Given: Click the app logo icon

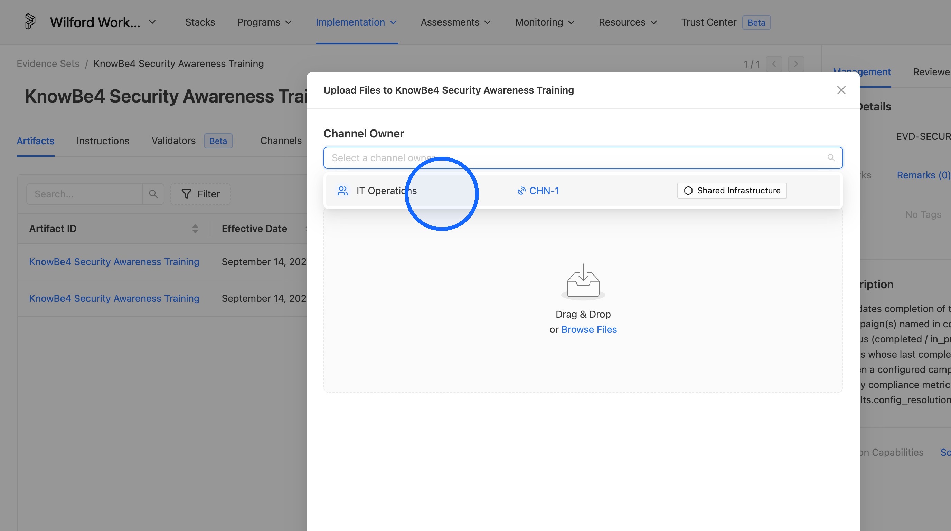Looking at the screenshot, I should [30, 22].
